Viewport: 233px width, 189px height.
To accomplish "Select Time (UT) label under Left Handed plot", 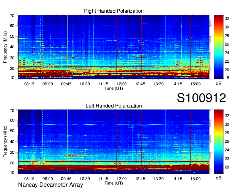I will (x=114, y=183).
